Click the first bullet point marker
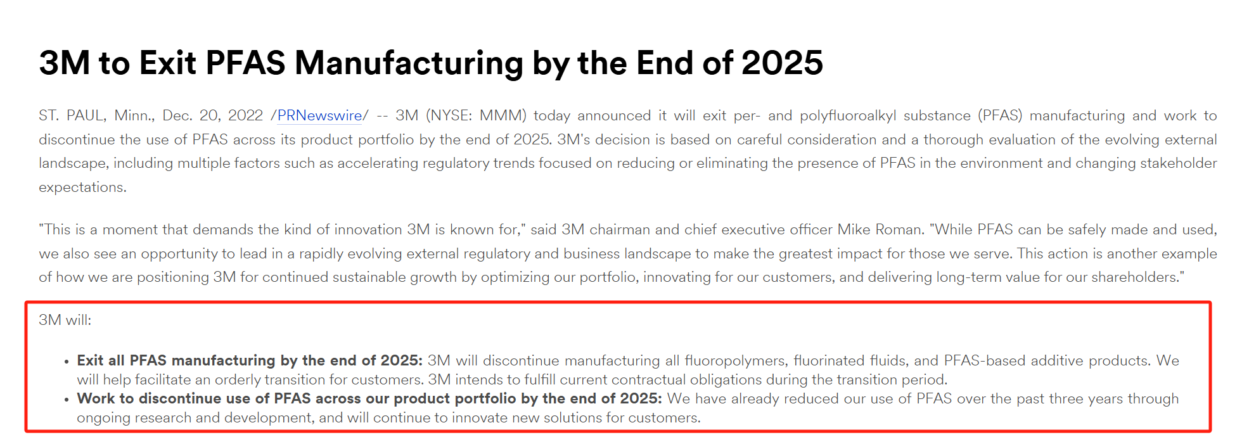Viewport: 1249px width, 437px height. (67, 362)
